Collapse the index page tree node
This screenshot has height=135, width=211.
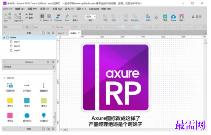[x=4, y=38]
